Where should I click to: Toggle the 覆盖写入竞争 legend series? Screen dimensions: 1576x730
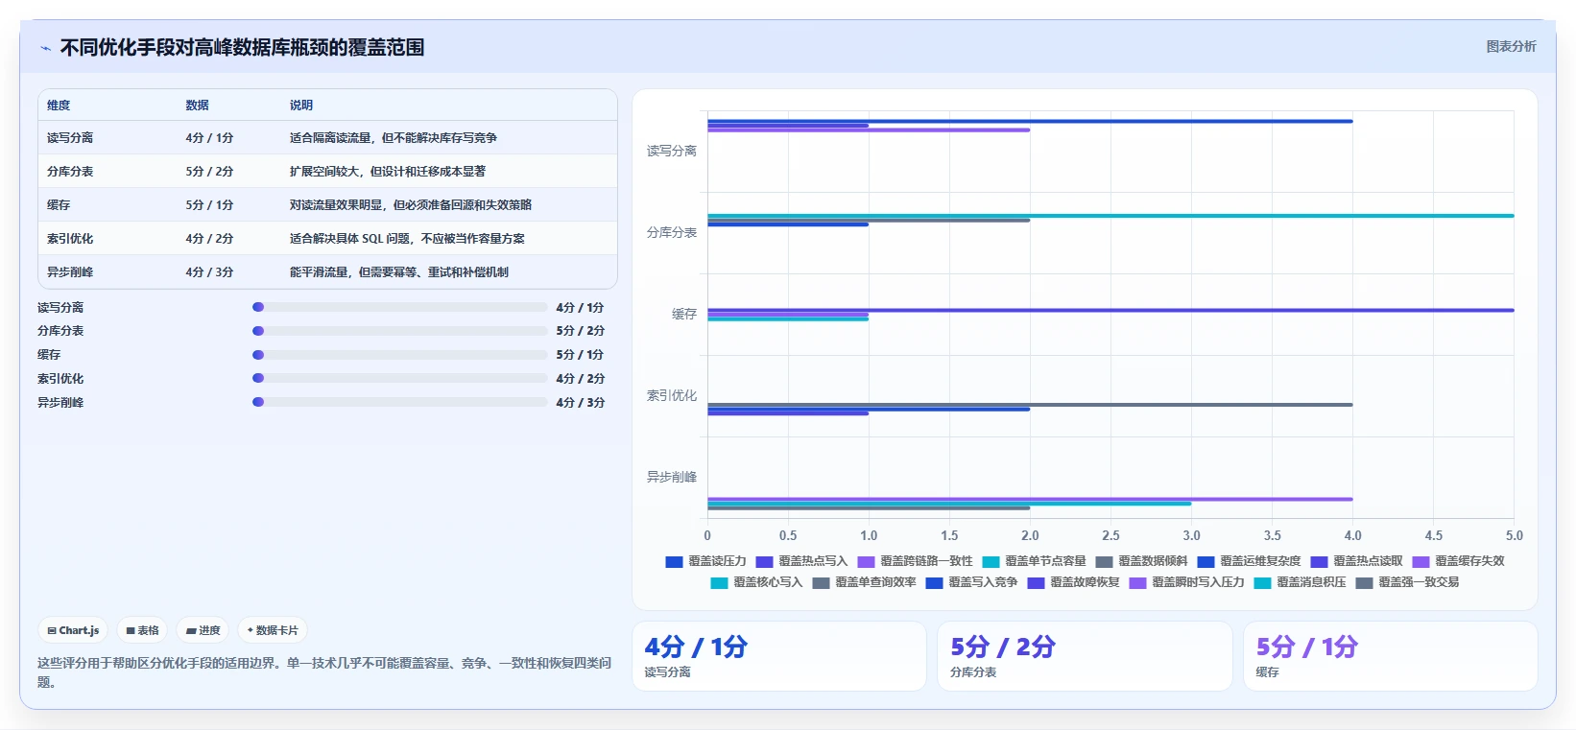pyautogui.click(x=971, y=582)
